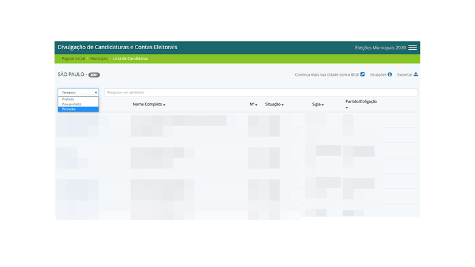
Task: Click Eleições Municipais 2020 label
Action: pyautogui.click(x=380, y=47)
